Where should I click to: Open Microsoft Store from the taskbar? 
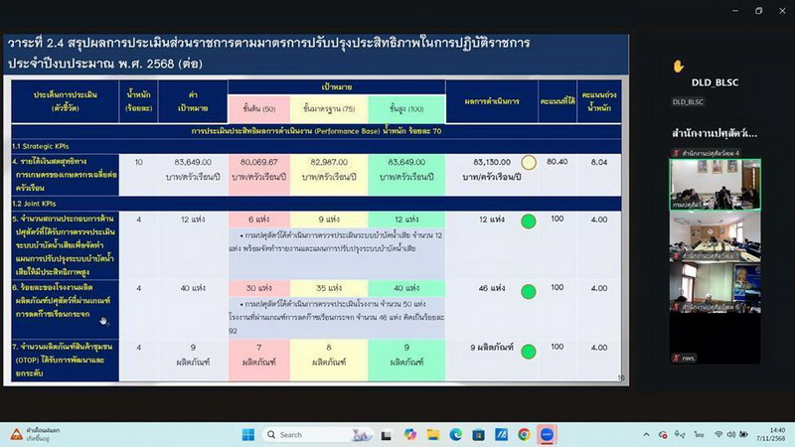[x=478, y=434]
